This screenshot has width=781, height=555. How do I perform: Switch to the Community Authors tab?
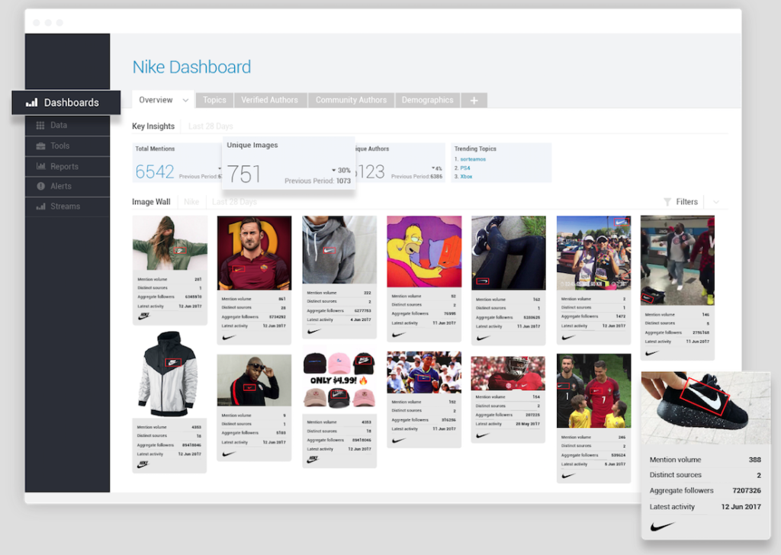[351, 100]
